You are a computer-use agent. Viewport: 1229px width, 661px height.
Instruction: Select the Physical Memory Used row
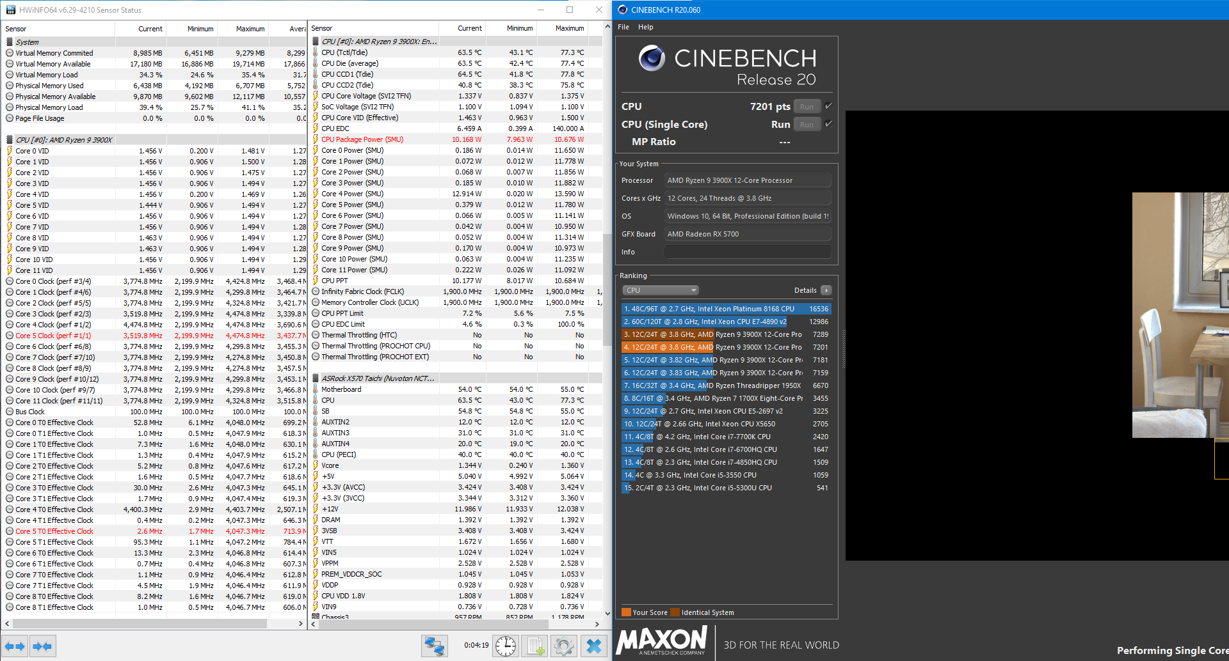[155, 86]
